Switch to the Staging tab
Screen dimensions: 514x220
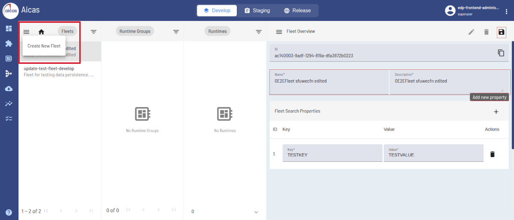pyautogui.click(x=257, y=10)
